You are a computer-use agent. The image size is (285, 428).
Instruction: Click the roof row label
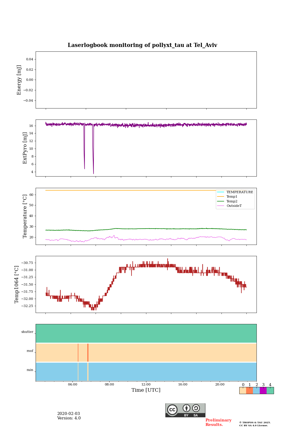[x=30, y=351]
